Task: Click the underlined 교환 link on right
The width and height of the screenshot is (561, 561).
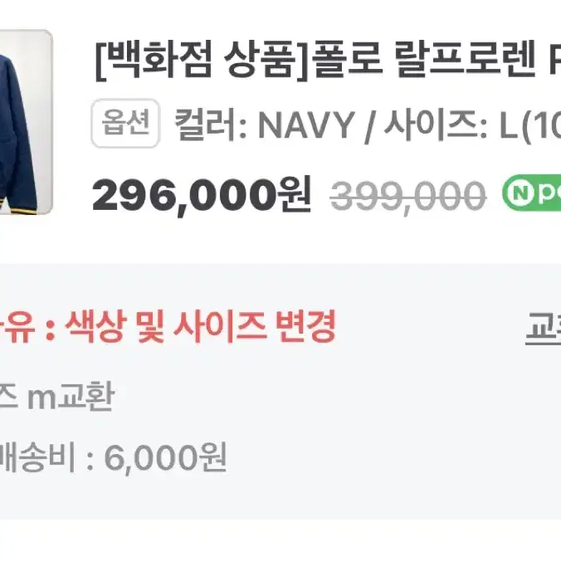Action: 543,327
